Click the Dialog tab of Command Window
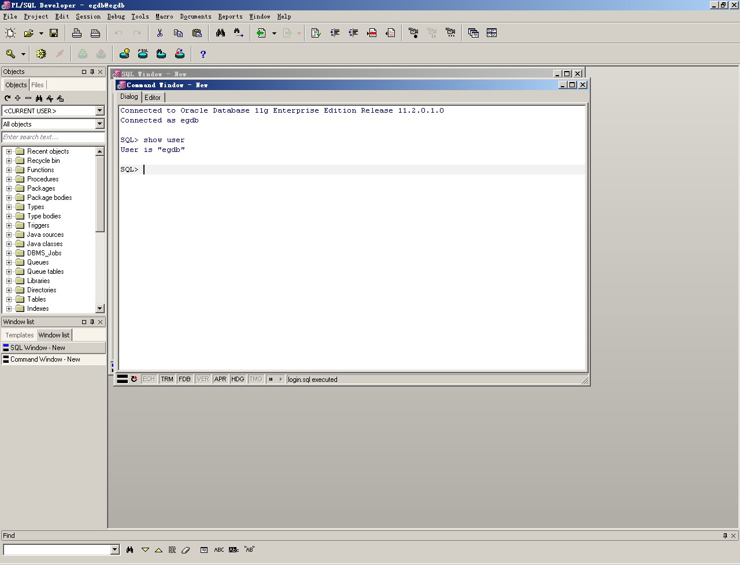 coord(129,96)
